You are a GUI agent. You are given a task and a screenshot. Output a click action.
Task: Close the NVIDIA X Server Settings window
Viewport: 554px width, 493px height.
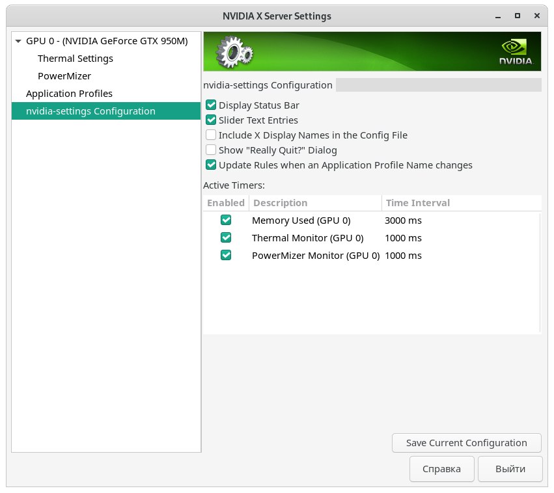pos(536,16)
